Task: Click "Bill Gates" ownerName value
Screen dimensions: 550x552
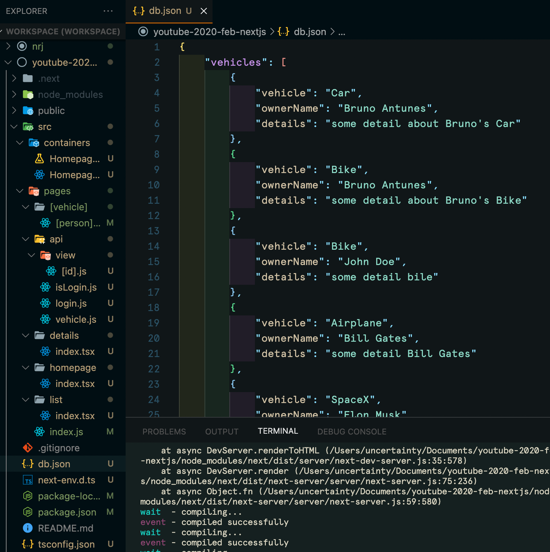Action: [375, 338]
